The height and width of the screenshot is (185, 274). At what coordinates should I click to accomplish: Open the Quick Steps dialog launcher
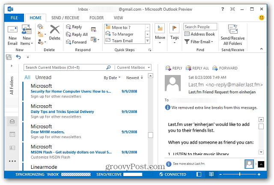coord(150,50)
